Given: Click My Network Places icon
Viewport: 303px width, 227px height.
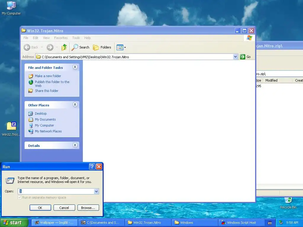Looking at the screenshot, I should coord(31,131).
